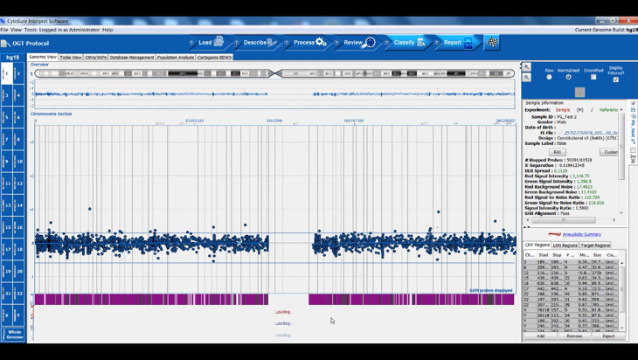Click the help icon beside Review

tap(336, 43)
